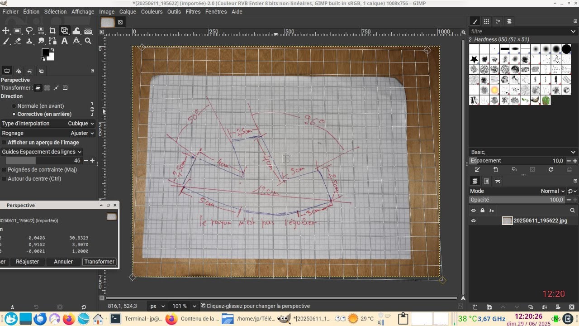Image resolution: width=579 pixels, height=326 pixels.
Task: Click the edit brush icon below Espacement
Action: point(477,169)
